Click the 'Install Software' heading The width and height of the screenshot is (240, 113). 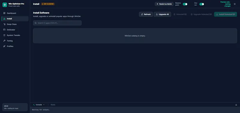(41, 13)
